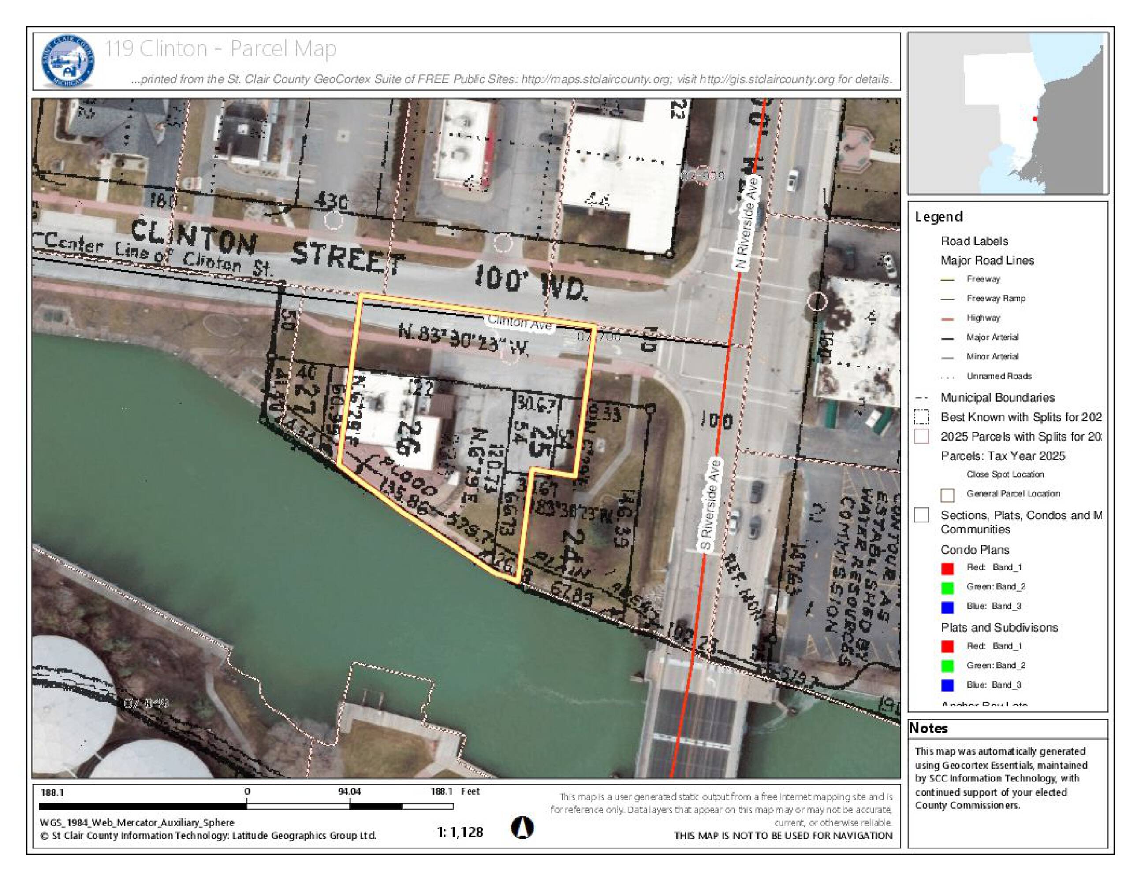Viewport: 1141px width, 881px height.
Task: Click the Clinton Ave road label
Action: click(x=520, y=323)
